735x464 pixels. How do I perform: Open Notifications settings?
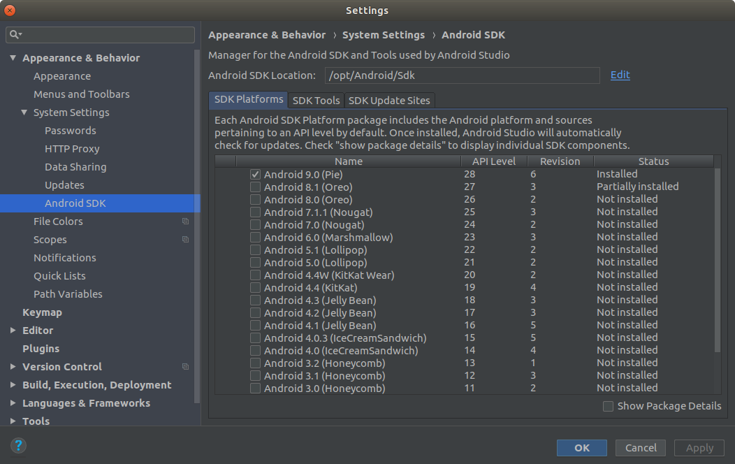pos(65,258)
